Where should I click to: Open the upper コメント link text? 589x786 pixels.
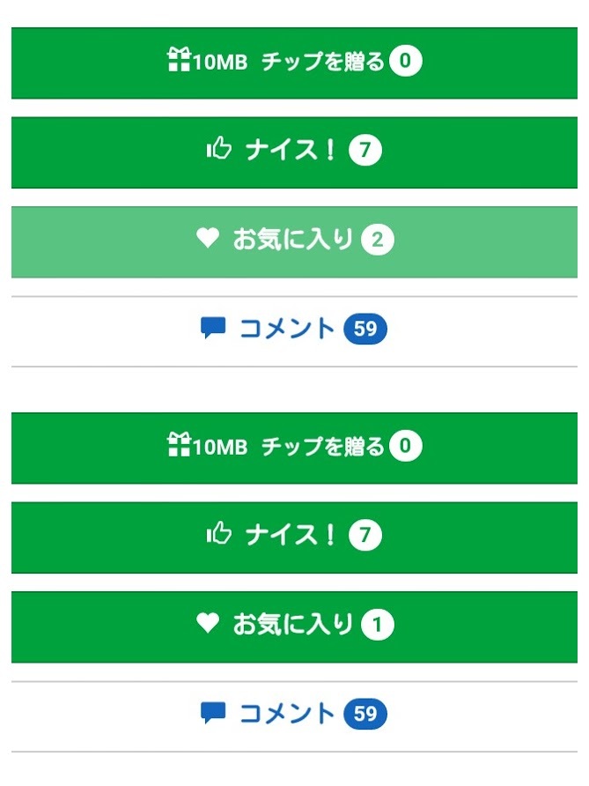pyautogui.click(x=287, y=330)
